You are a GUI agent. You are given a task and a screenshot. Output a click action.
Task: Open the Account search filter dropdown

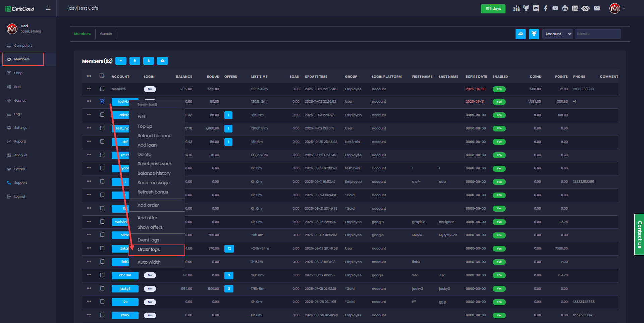pos(557,34)
